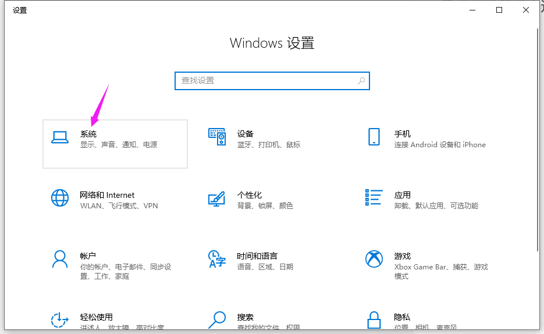Open the 应用 list icon
This screenshot has width=544, height=334.
[x=374, y=197]
